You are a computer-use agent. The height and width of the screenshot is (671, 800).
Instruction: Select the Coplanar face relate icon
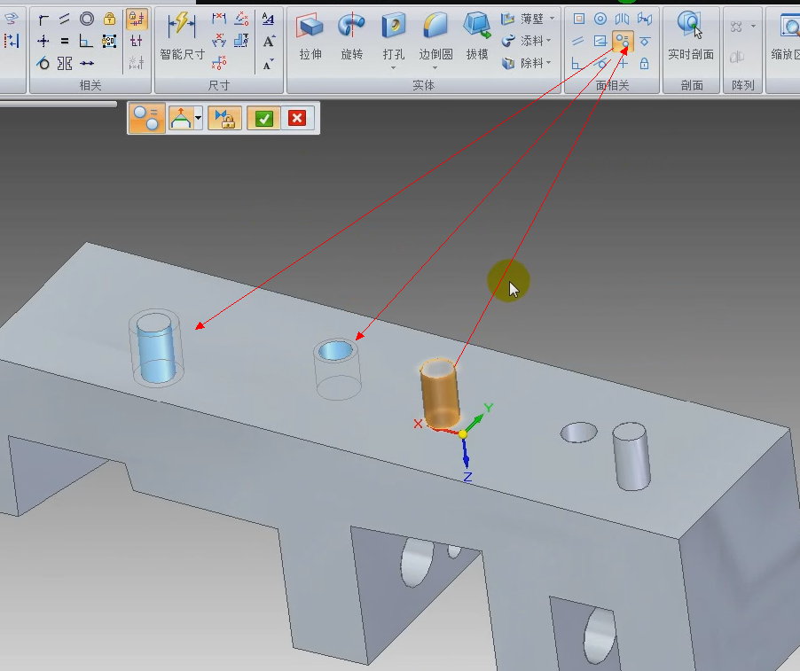[578, 19]
